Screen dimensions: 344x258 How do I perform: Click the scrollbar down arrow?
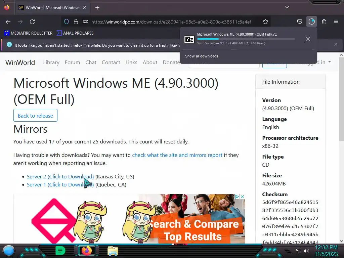(x=341, y=241)
